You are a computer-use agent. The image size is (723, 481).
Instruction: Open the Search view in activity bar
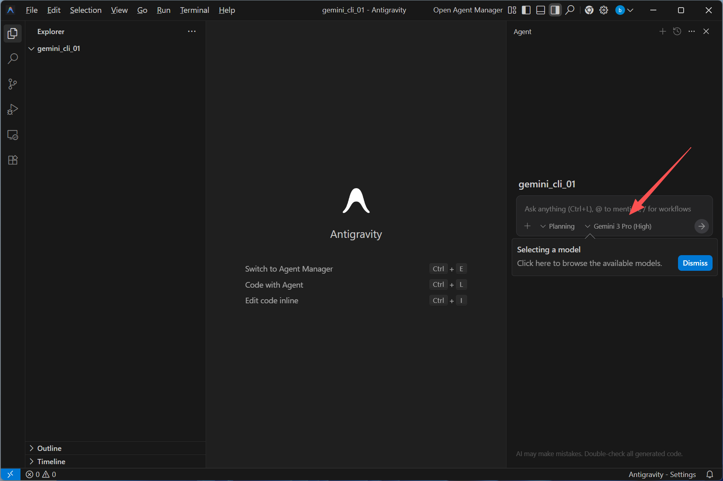pos(12,59)
